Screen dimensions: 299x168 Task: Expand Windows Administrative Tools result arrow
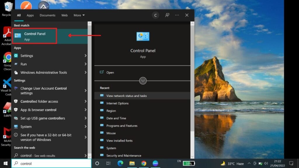tap(86, 72)
